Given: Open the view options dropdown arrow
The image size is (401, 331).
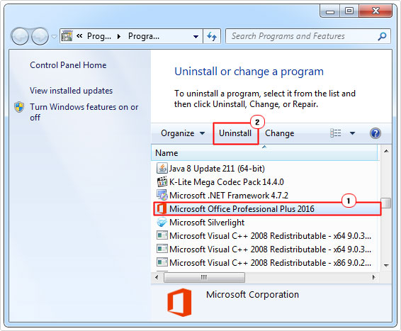Looking at the screenshot, I should (352, 133).
